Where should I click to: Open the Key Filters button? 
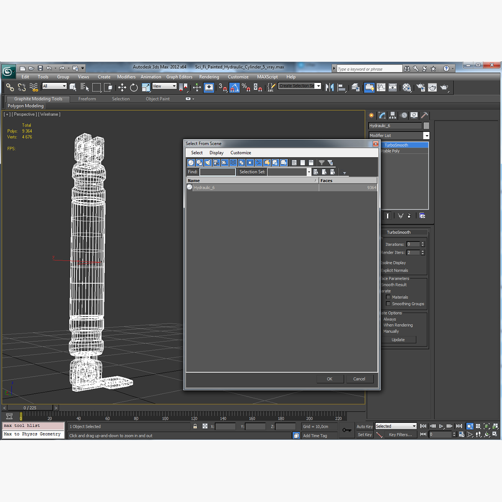(400, 435)
